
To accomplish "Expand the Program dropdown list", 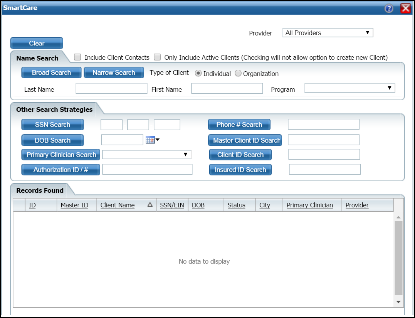I will [349, 88].
